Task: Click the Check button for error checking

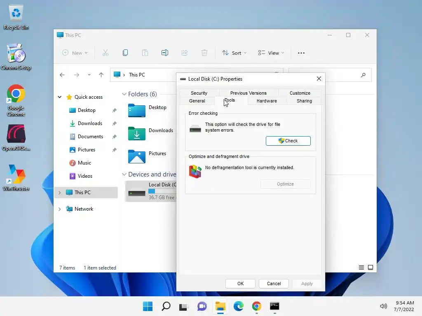Action: 288,141
